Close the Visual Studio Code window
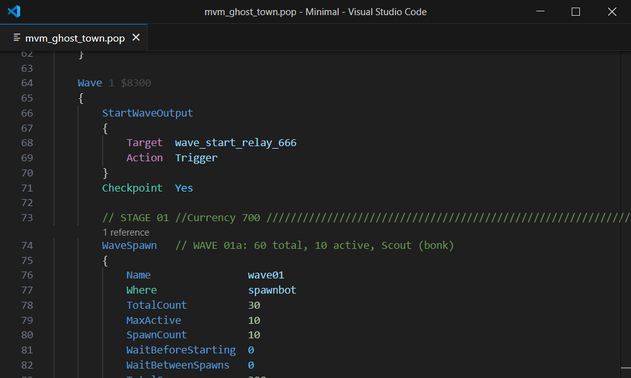Viewport: 631px width, 378px height. pos(612,11)
